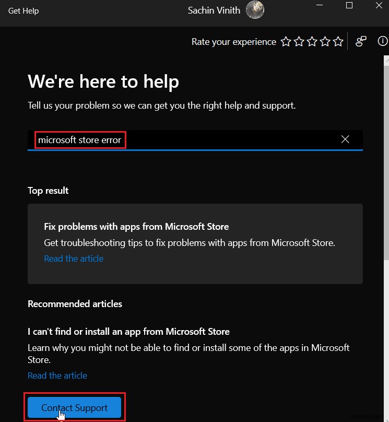Select the first rating star
This screenshot has height=422, width=389.
[x=286, y=41]
